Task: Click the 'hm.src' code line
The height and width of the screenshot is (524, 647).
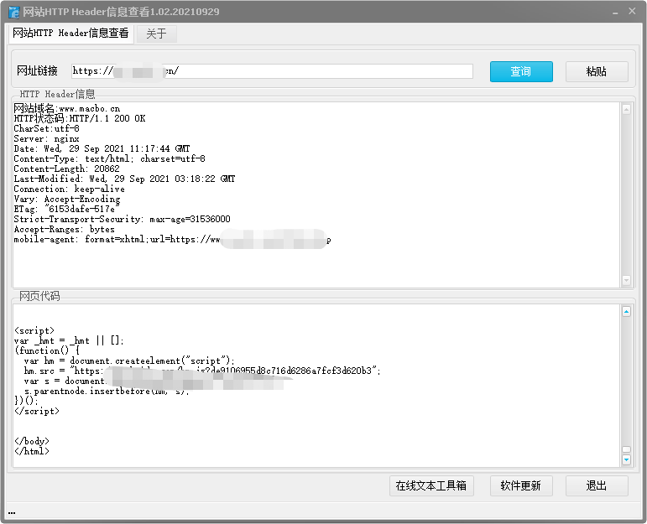Action: 202,371
